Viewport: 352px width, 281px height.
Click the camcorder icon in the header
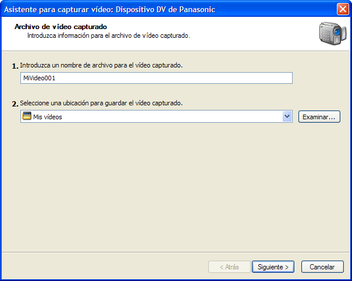click(329, 34)
